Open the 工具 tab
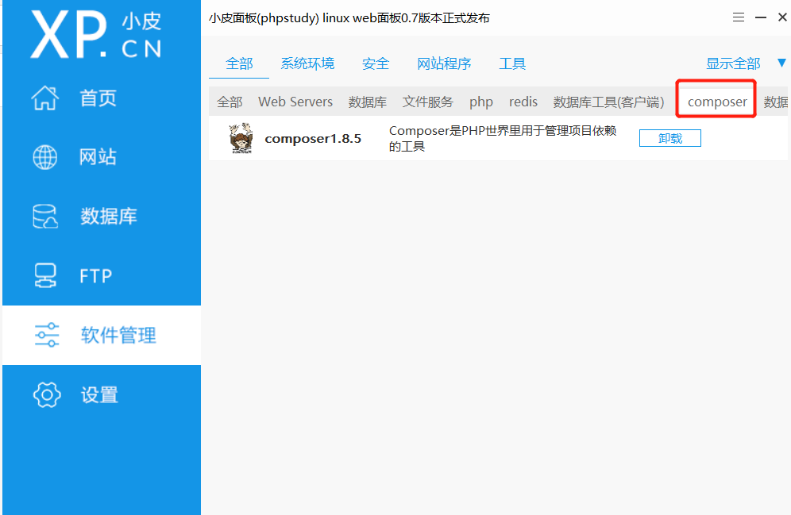The image size is (791, 515). (512, 62)
